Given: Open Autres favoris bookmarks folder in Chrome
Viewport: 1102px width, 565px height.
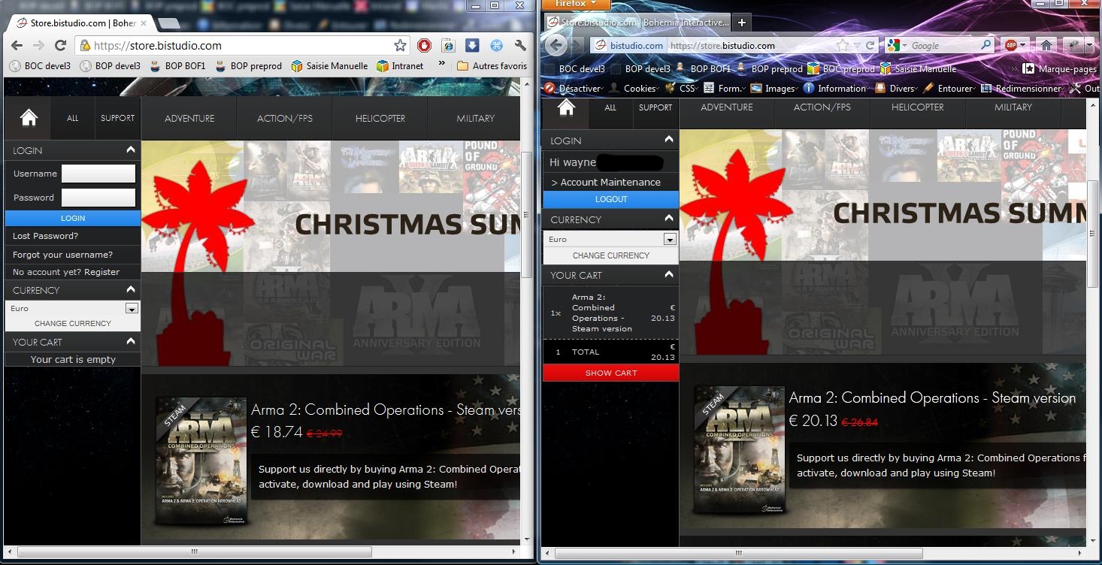Looking at the screenshot, I should coord(492,65).
